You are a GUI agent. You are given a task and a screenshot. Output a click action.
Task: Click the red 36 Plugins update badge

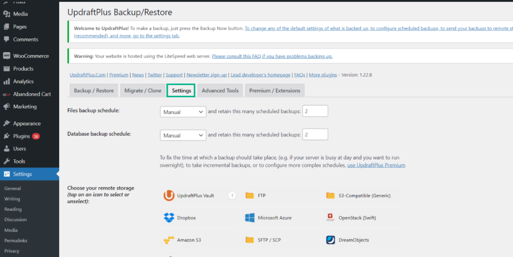click(36, 136)
